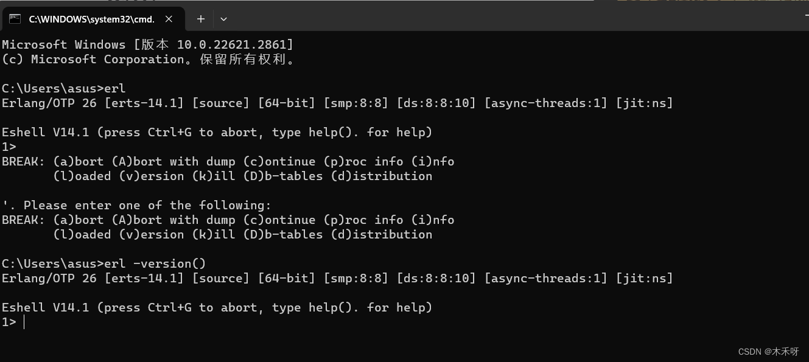Viewport: 809px width, 362px height.
Task: Click the first BREAK: (a)bort line
Action: [228, 161]
